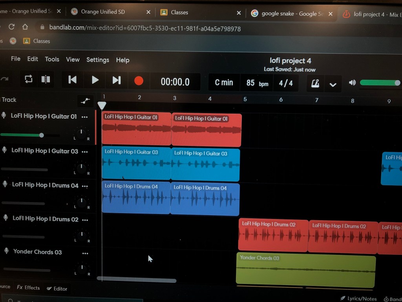This screenshot has height=302, width=402.
Task: Toggle the metronome icon
Action: coord(315,83)
